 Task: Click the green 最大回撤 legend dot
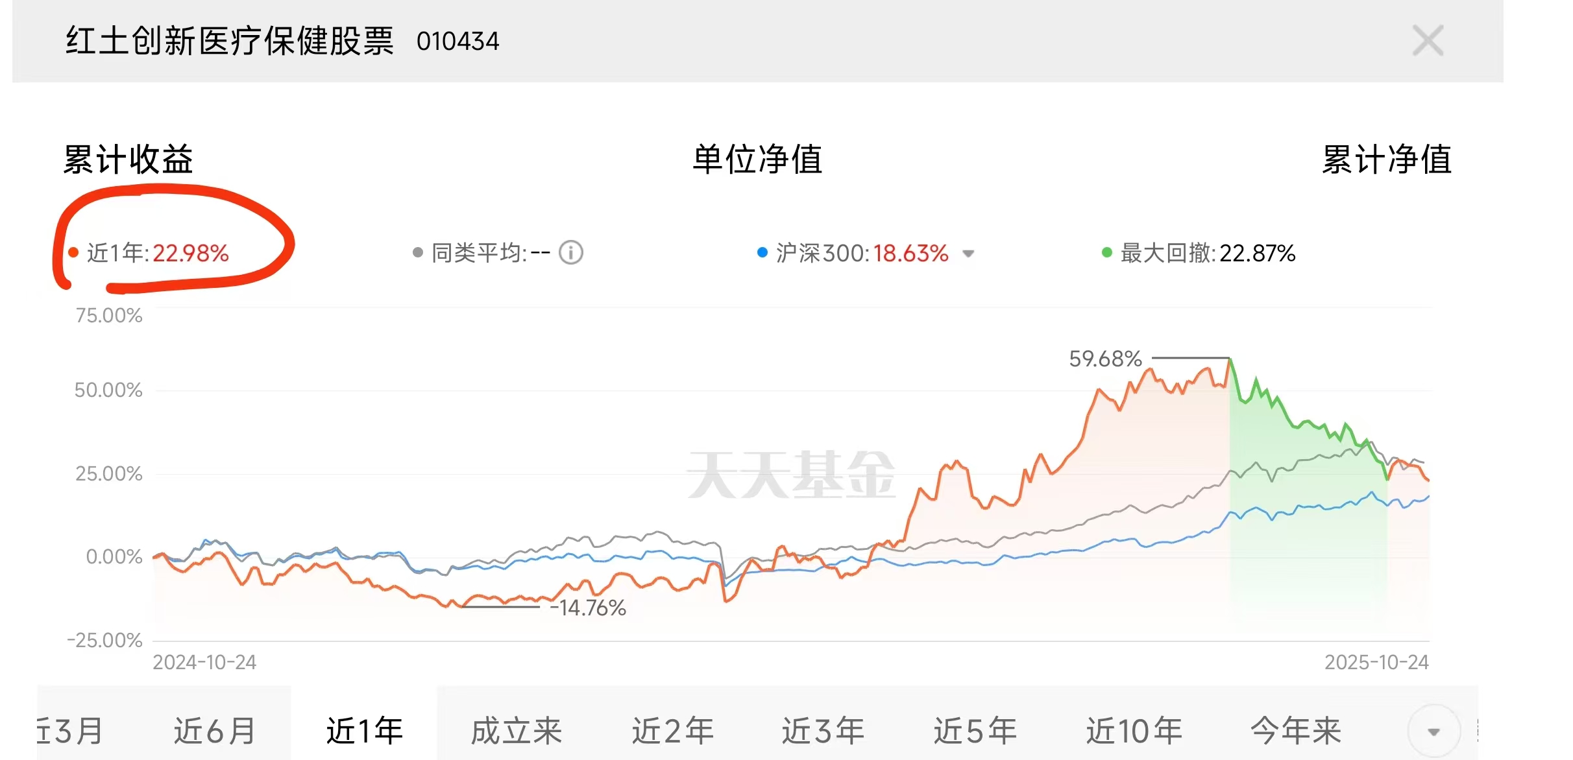click(x=1107, y=252)
